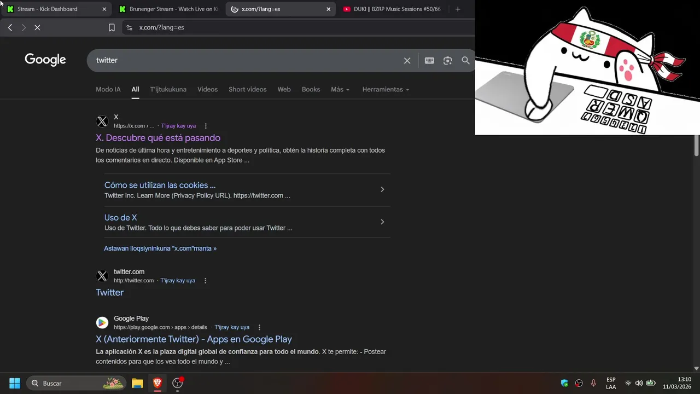700x394 pixels.
Task: Click the Bongo Cat overlay image
Action: [x=587, y=67]
